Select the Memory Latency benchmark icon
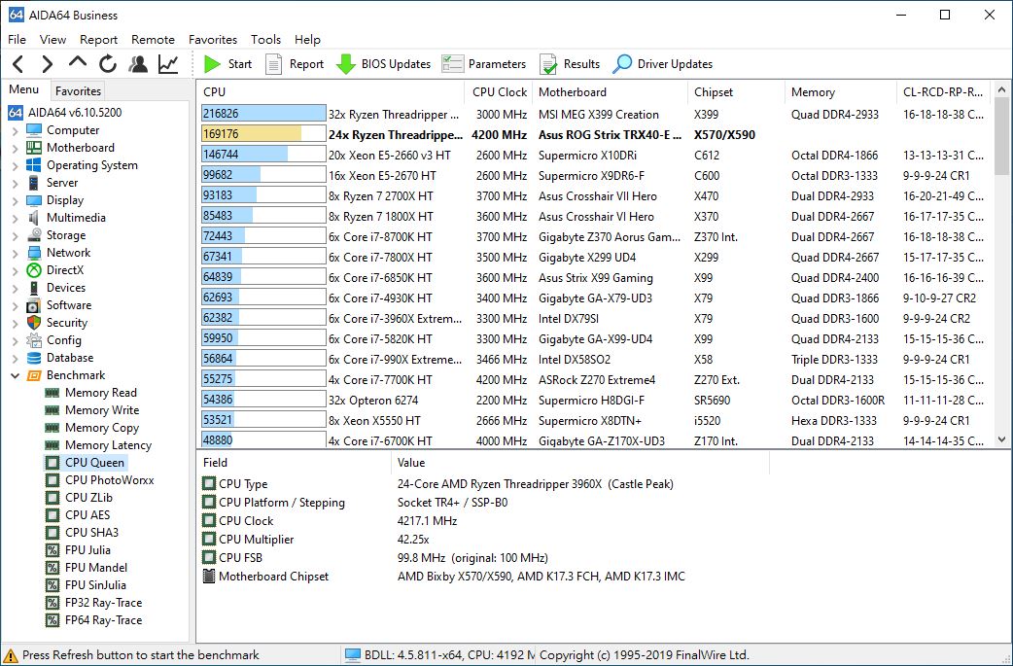 52,445
